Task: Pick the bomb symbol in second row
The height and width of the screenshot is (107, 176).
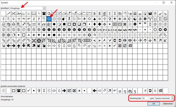Action: coord(64,19)
